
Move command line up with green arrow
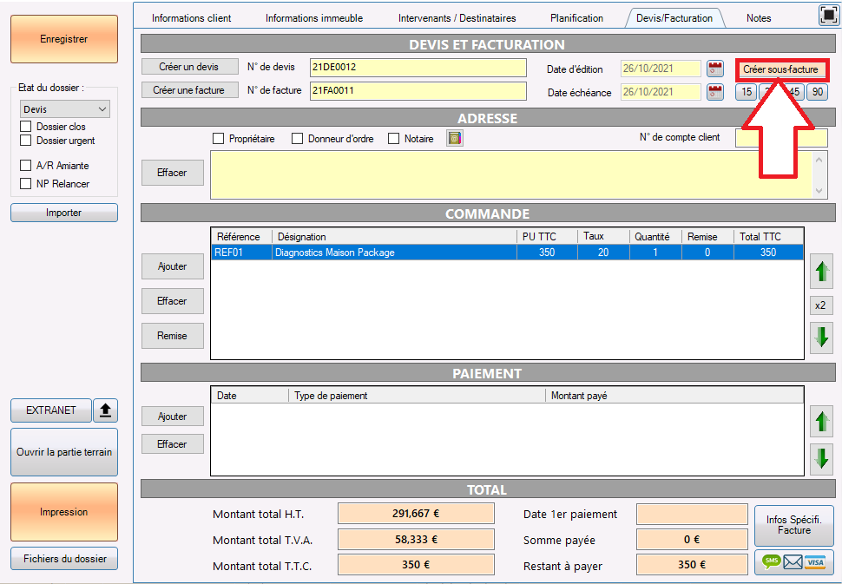(821, 272)
